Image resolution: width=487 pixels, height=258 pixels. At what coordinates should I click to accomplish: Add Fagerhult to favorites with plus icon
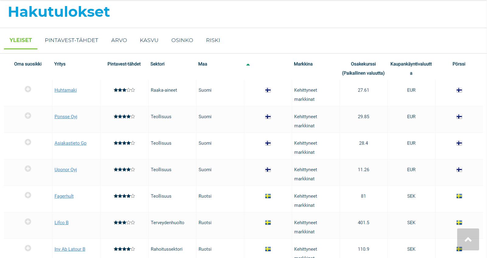(28, 195)
